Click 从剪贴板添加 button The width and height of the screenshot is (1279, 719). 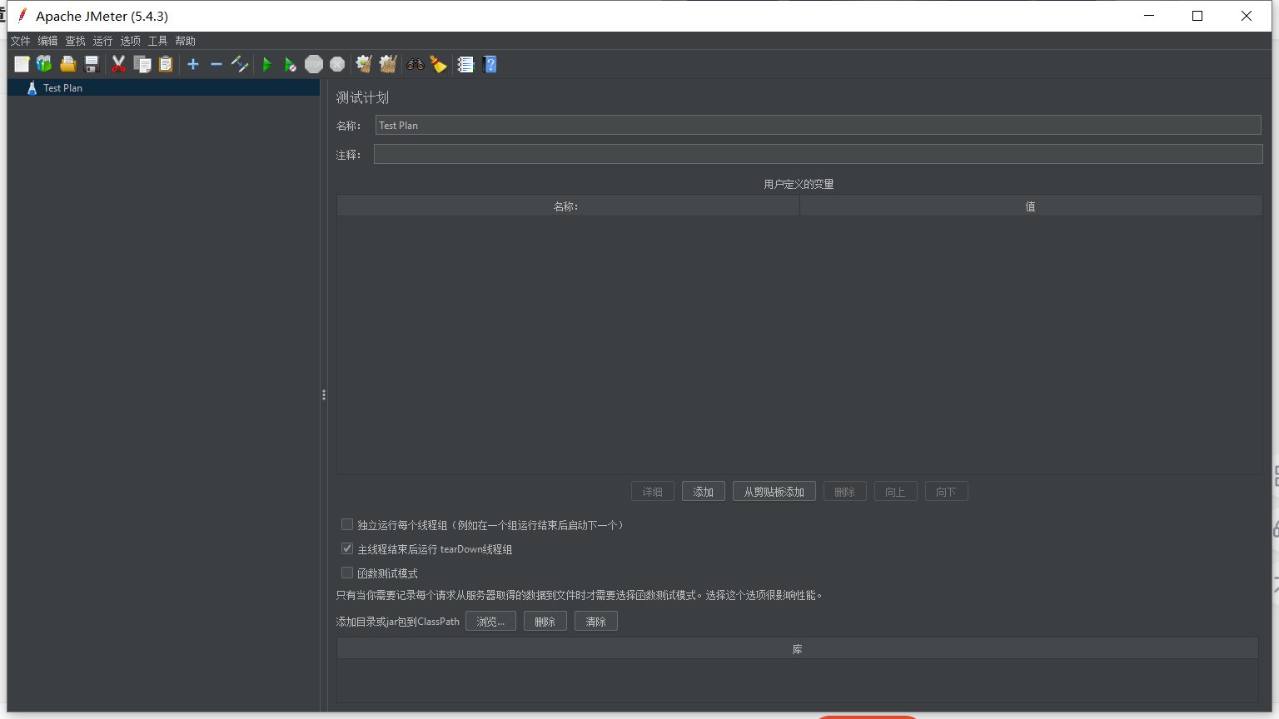774,492
